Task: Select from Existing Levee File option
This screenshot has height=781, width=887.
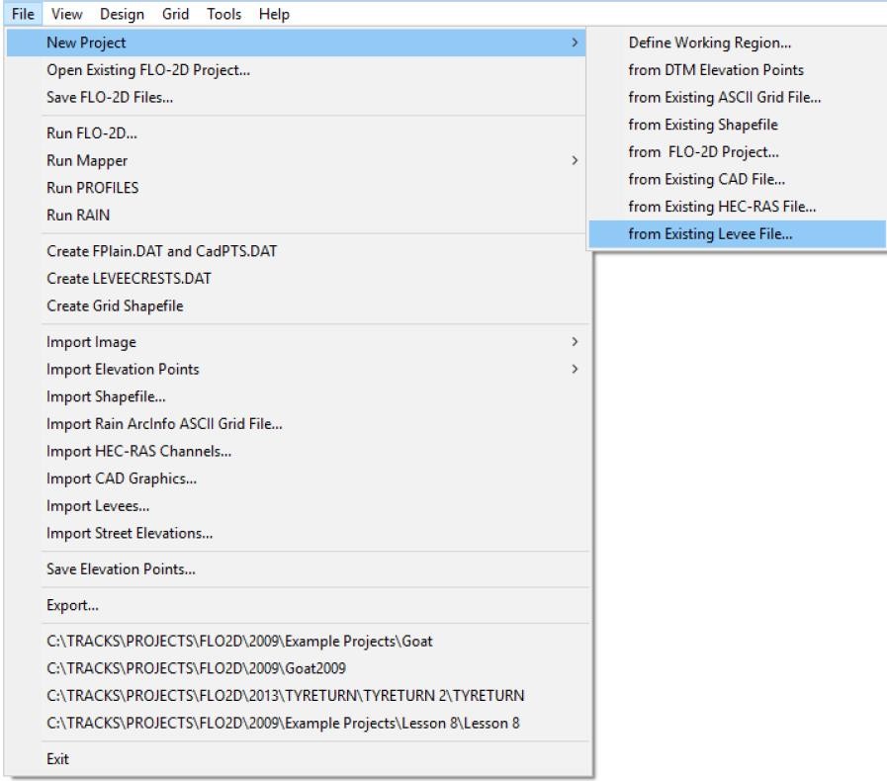Action: 702,233
